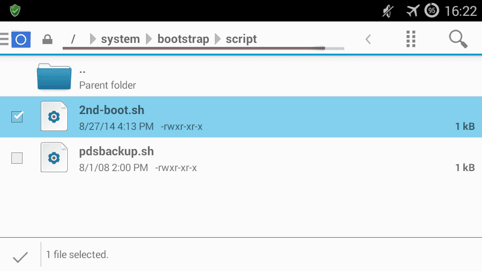The image size is (482, 271).
Task: Toggle the padlock read-only icon
Action: click(x=47, y=40)
